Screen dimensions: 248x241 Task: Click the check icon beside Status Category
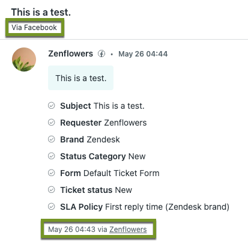52,156
